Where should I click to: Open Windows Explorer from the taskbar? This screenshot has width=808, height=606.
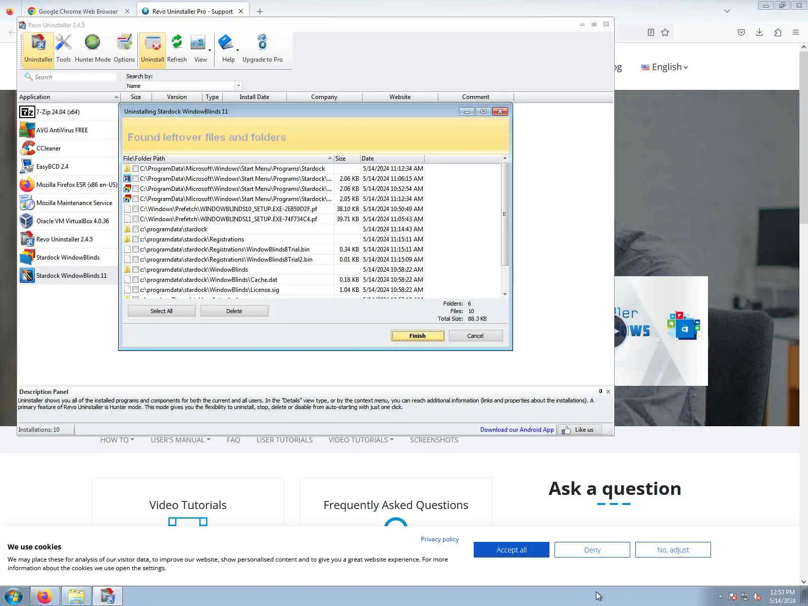pos(76,596)
